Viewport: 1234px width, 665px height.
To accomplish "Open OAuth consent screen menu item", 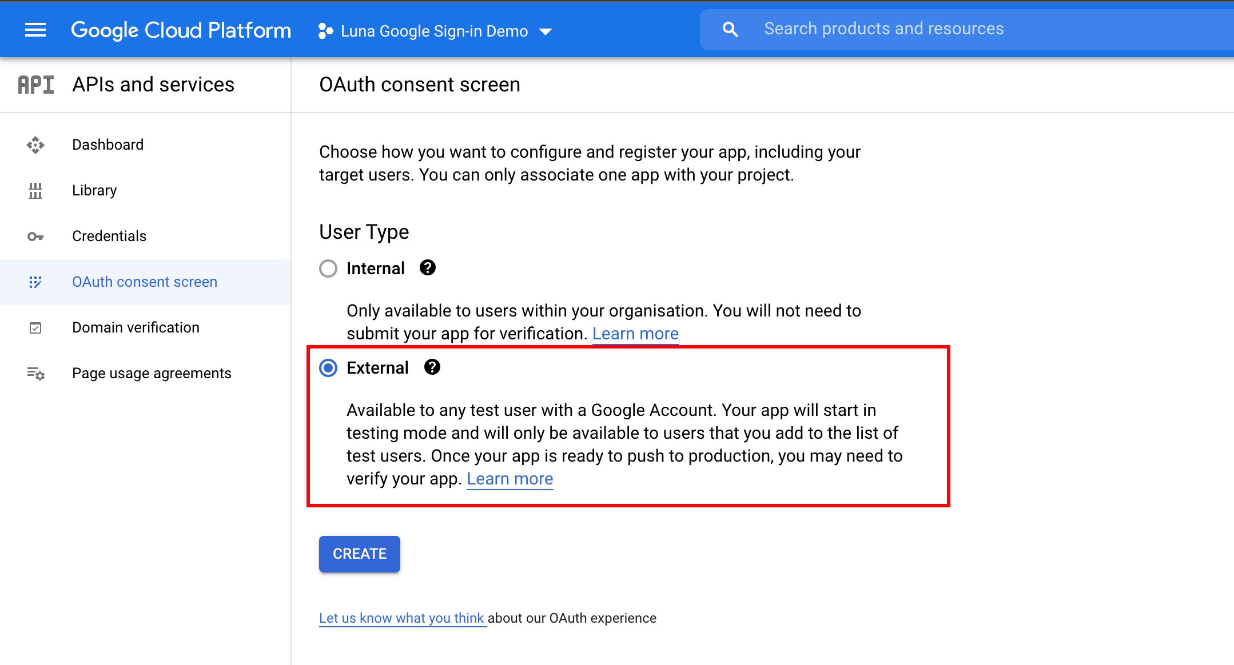I will click(x=145, y=282).
